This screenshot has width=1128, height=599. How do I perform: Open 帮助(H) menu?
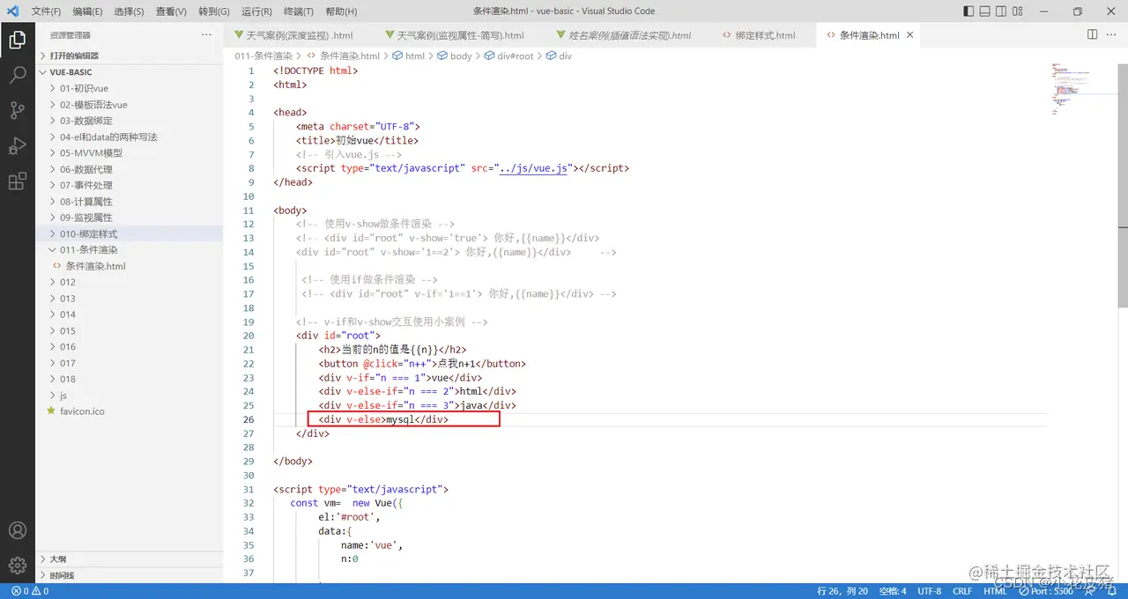tap(341, 11)
